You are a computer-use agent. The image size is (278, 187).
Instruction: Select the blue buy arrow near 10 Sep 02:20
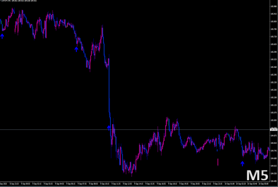[243, 164]
